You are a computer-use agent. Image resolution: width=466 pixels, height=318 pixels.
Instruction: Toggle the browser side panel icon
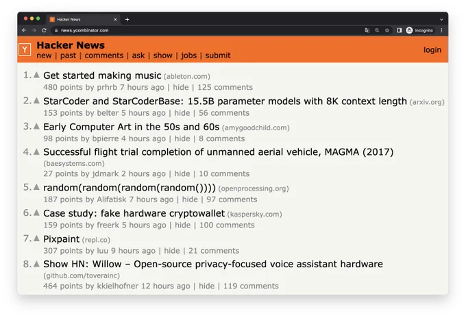tap(399, 30)
